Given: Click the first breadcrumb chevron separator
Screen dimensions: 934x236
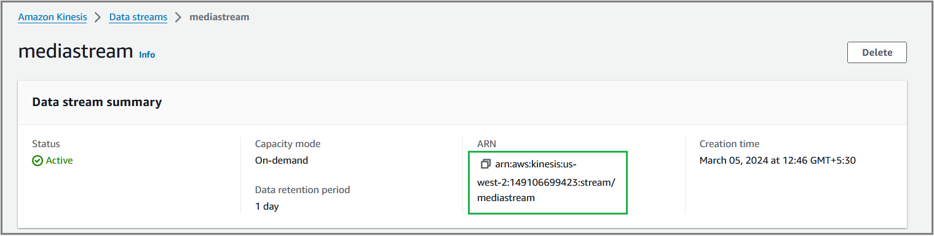Looking at the screenshot, I should (98, 17).
